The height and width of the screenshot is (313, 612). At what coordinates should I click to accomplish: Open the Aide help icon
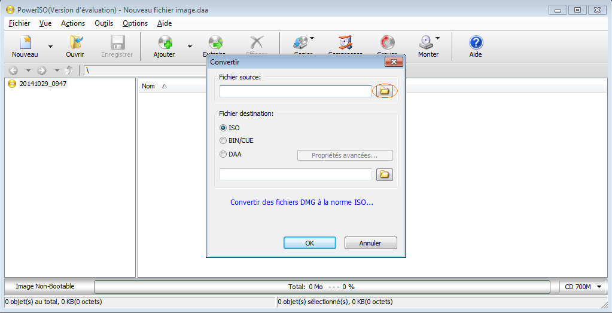476,42
